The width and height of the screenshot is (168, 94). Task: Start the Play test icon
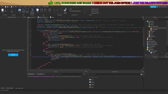(38, 10)
